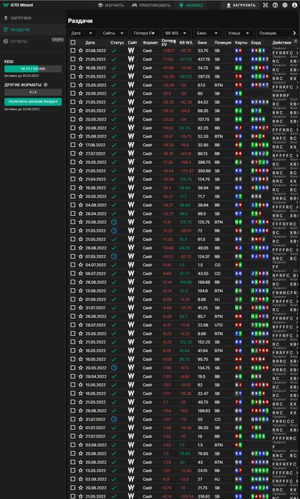Screen dimensions: 300x499
Task: Click the warning status icon on 31.07.2022 CO row
Action: coord(114,419)
